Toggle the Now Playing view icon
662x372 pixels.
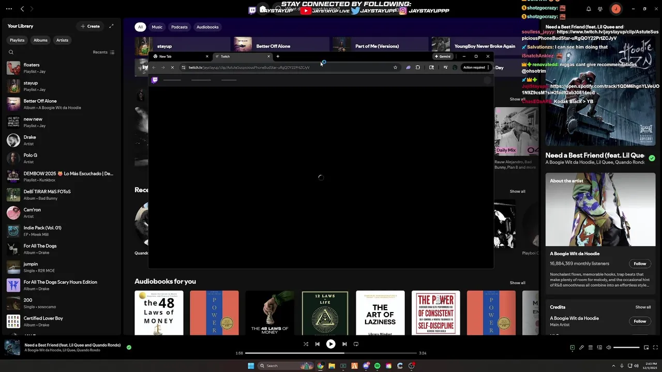click(572, 348)
